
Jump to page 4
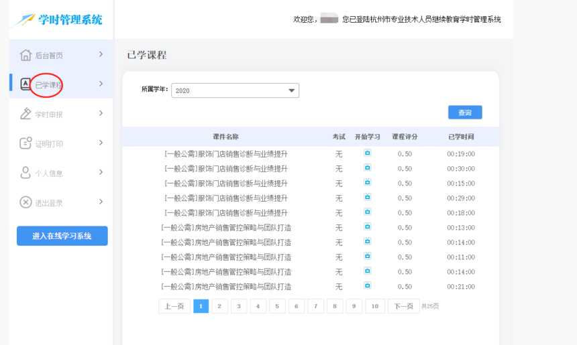click(x=258, y=306)
